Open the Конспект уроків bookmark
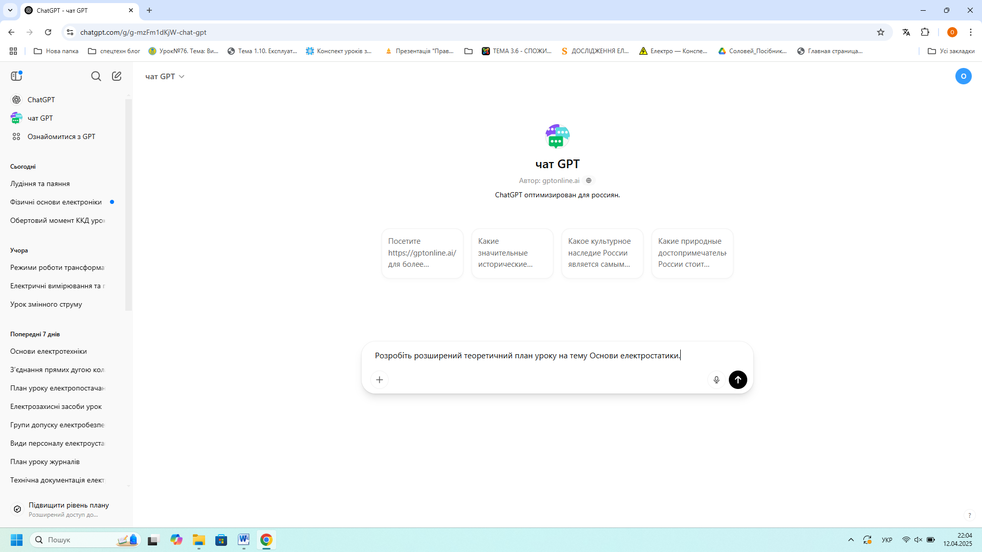 point(339,51)
